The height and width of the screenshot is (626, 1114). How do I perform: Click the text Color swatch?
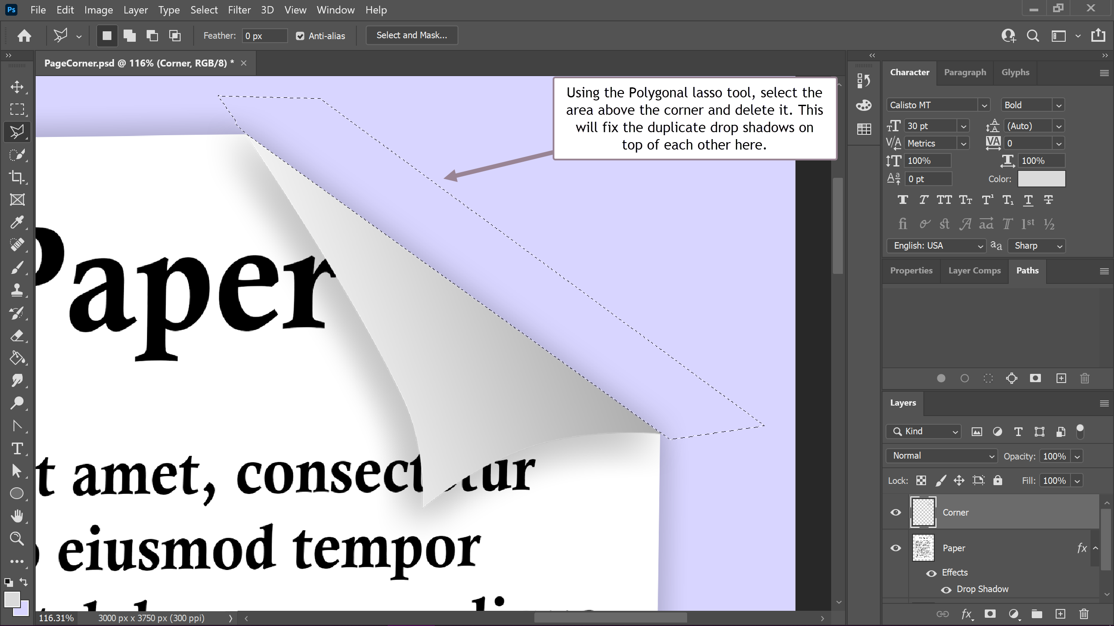coord(1041,179)
